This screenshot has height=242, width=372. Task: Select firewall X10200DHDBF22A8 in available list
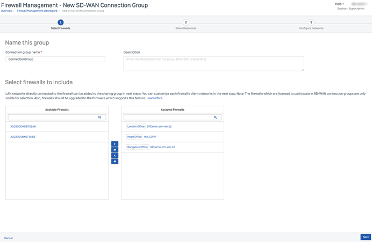click(23, 127)
